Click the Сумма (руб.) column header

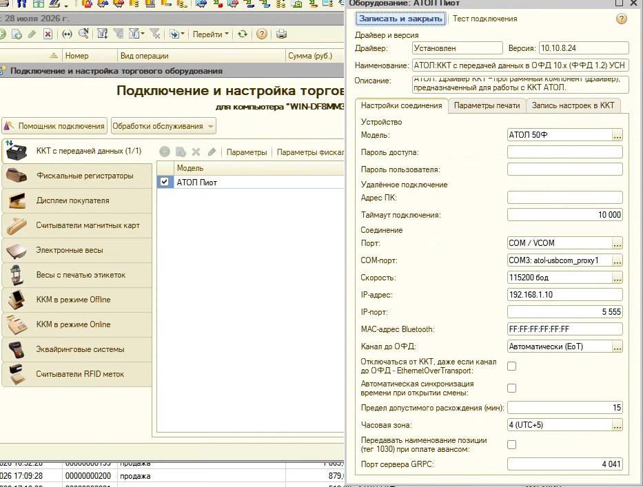pyautogui.click(x=314, y=56)
